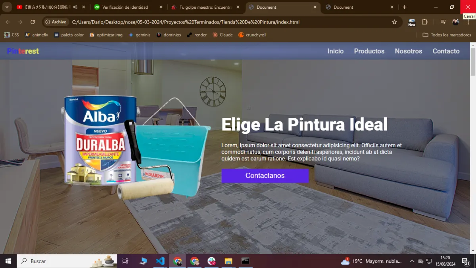Click the taskbar Buscar search box
The image size is (476, 268).
click(67, 261)
